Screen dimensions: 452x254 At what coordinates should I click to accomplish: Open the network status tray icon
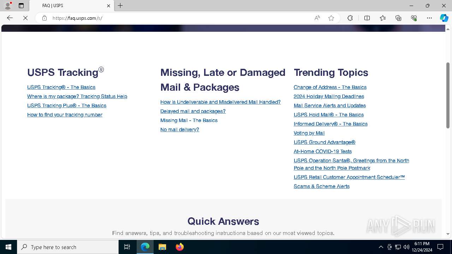[398, 247]
